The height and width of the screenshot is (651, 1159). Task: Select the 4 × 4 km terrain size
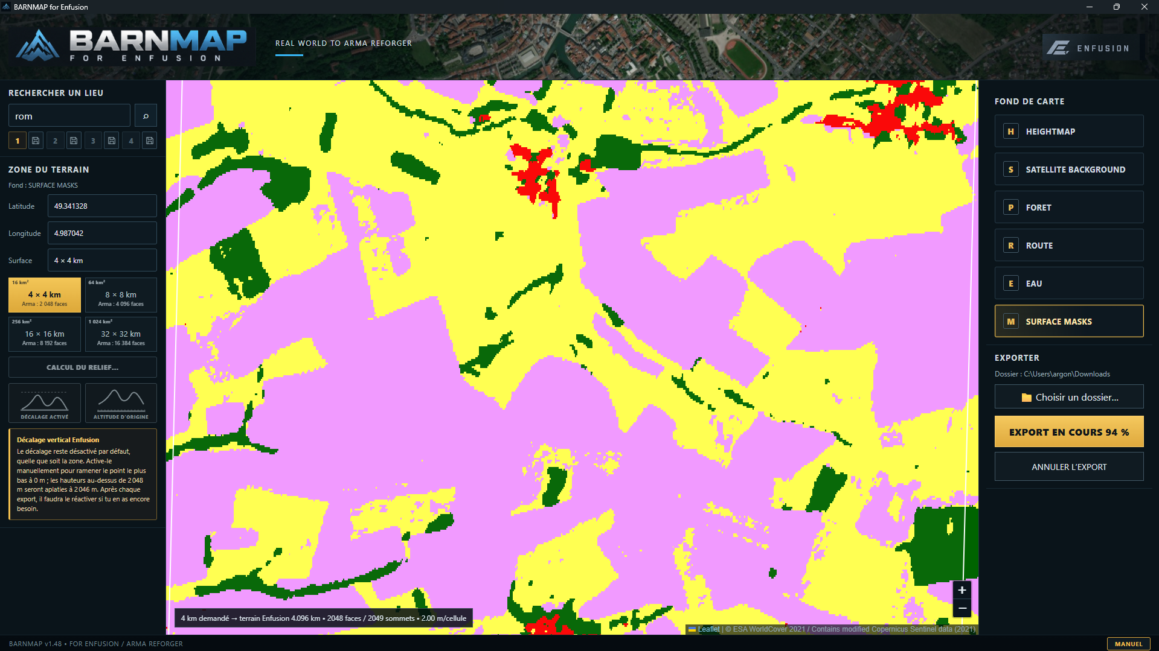click(x=45, y=295)
